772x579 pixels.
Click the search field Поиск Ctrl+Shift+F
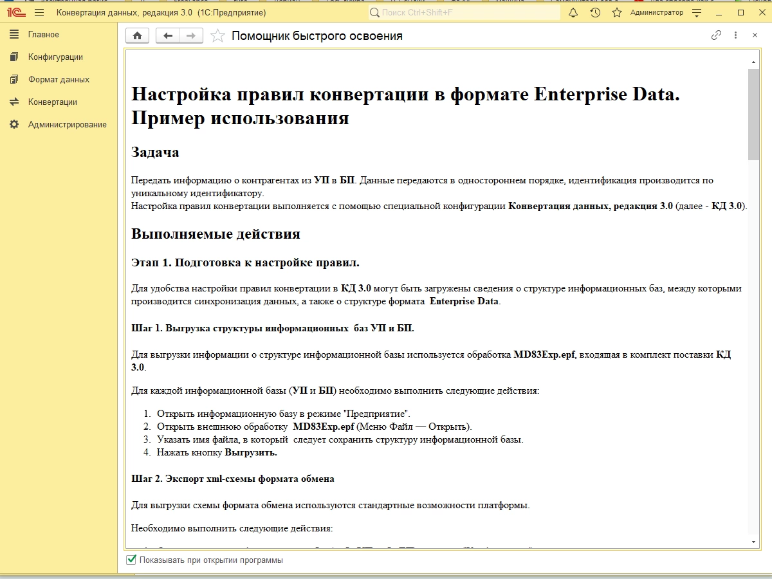(x=463, y=13)
